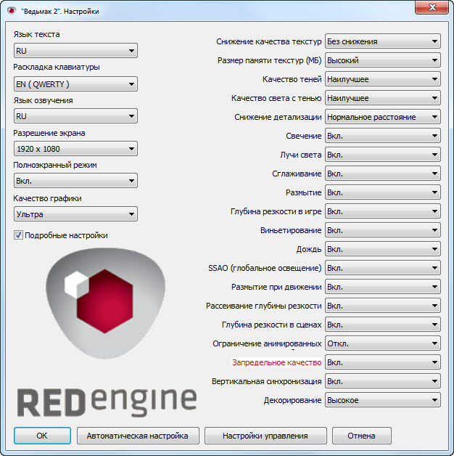Open Рассеивание глубины резкости dropdown
The height and width of the screenshot is (456, 454).
(x=382, y=306)
